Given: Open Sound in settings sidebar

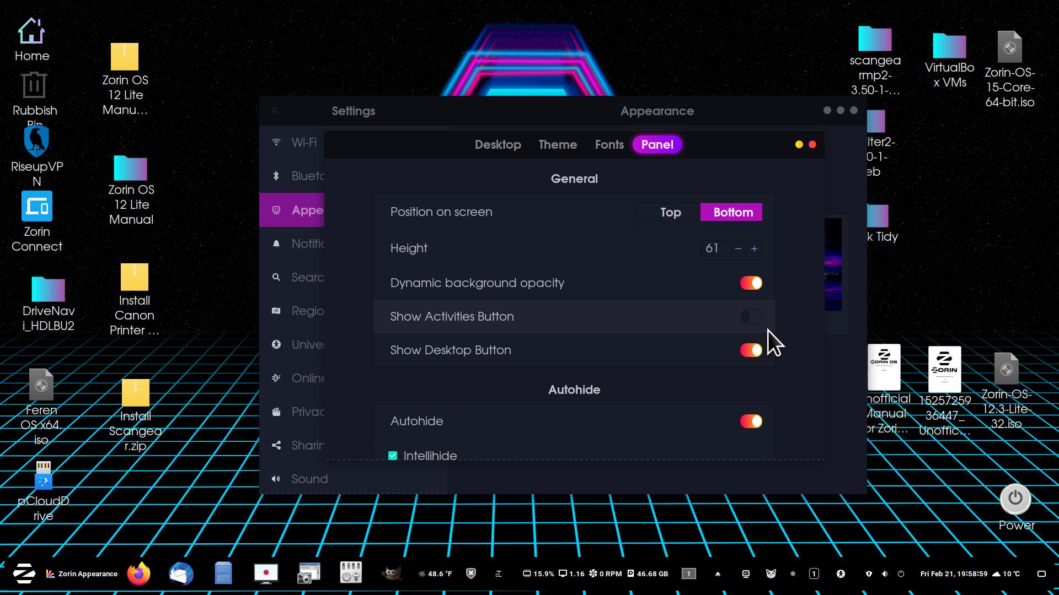Looking at the screenshot, I should (309, 479).
